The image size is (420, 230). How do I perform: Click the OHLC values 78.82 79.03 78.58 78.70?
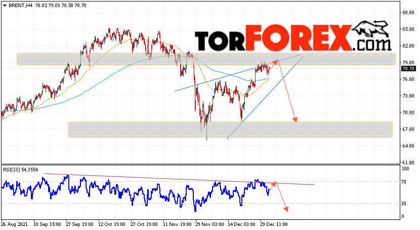tap(61, 6)
